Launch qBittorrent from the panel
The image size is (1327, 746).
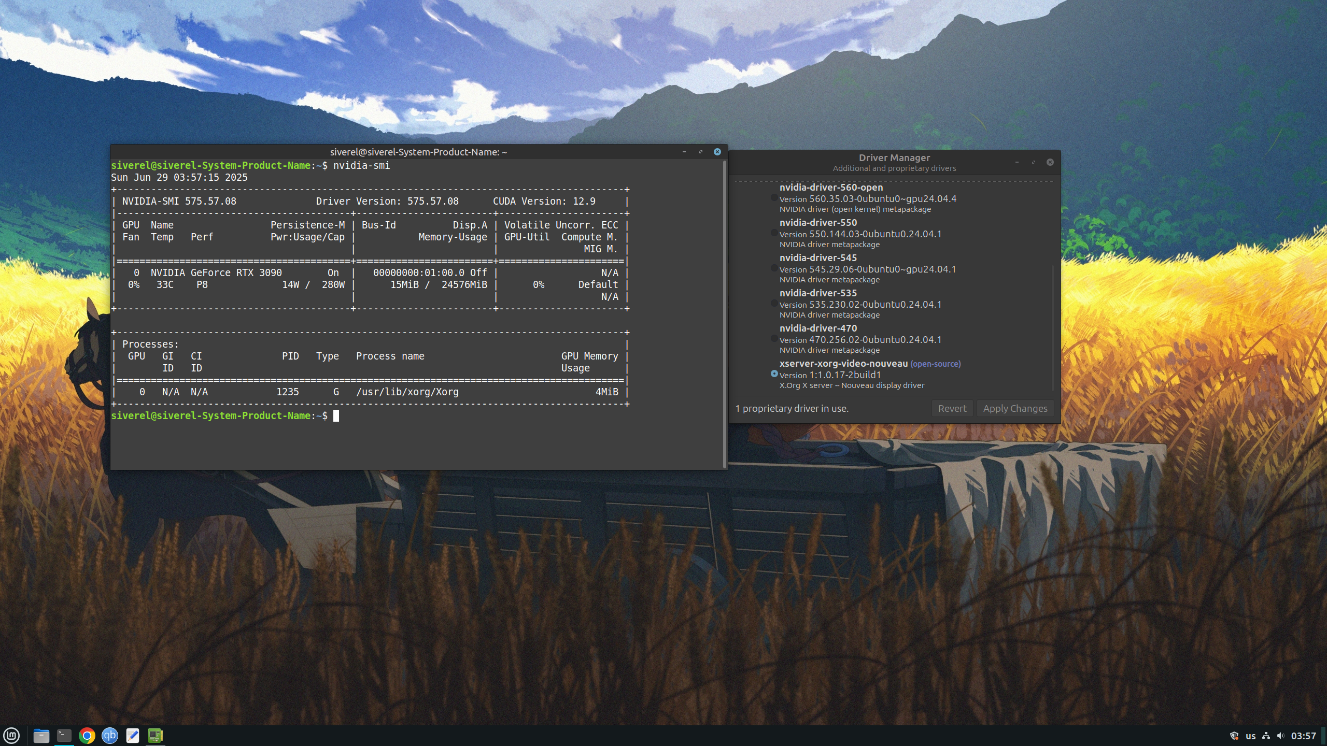point(110,735)
